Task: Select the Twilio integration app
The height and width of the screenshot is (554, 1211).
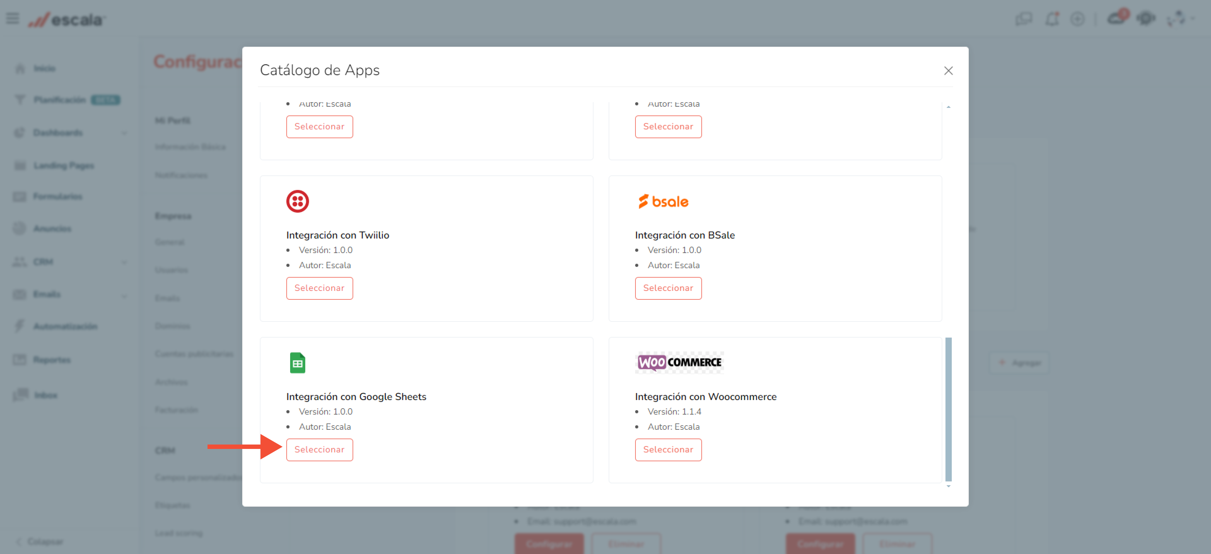Action: point(319,288)
